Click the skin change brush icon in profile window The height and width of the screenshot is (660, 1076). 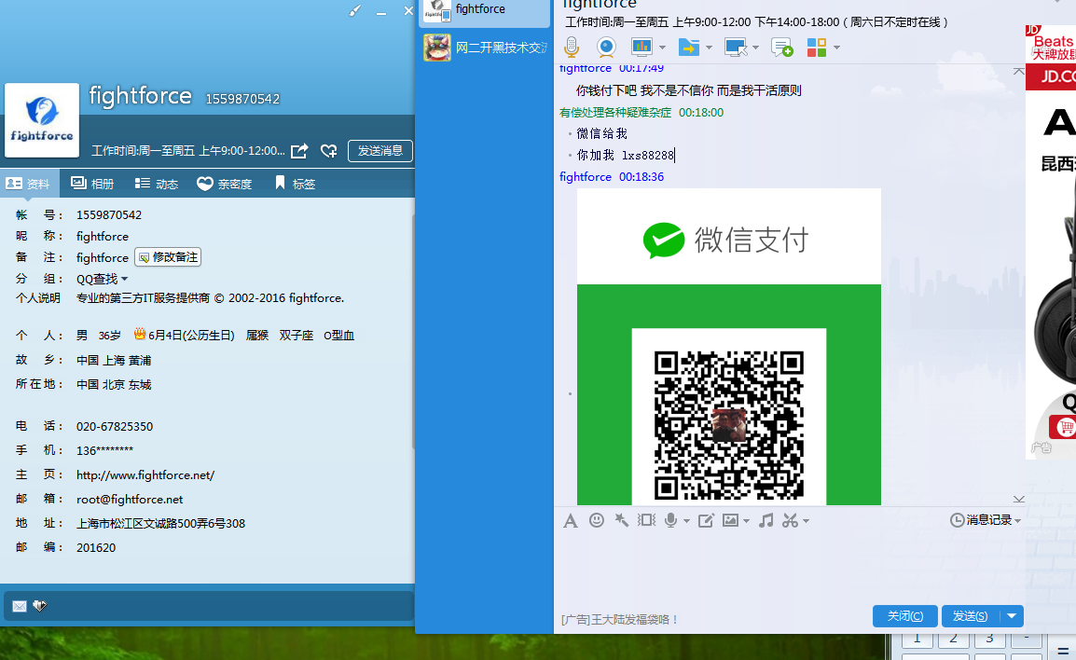pyautogui.click(x=354, y=11)
